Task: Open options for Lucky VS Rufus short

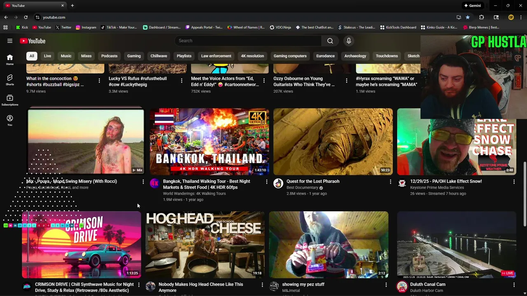Action: [182, 81]
